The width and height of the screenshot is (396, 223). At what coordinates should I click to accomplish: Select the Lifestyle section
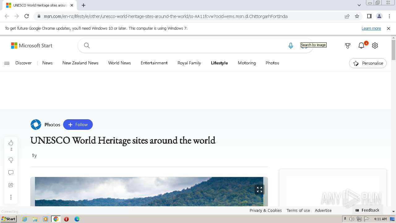point(219,63)
